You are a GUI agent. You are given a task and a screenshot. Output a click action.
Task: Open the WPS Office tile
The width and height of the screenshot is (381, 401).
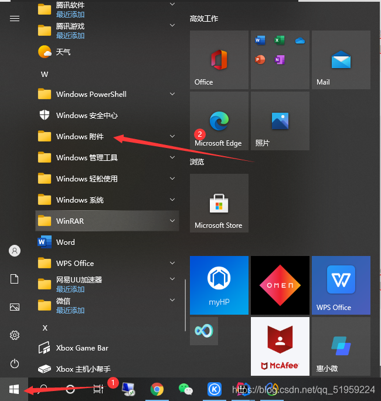pyautogui.click(x=341, y=285)
